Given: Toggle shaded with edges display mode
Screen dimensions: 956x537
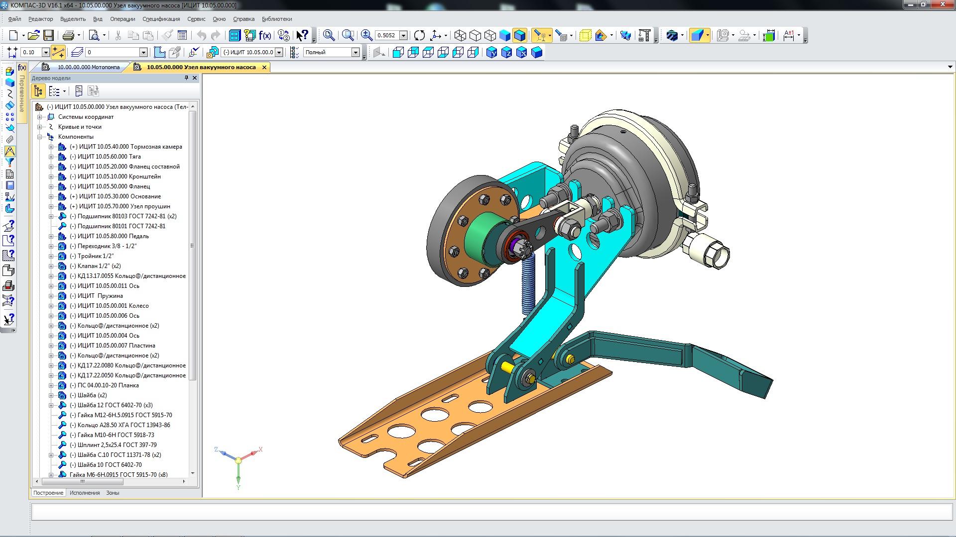Looking at the screenshot, I should point(519,35).
